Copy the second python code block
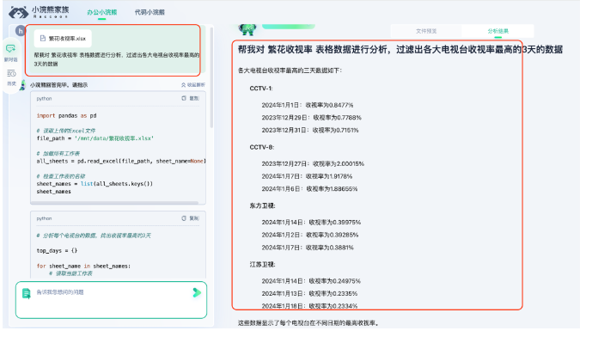Viewport: 592px width, 337px height. pos(190,218)
